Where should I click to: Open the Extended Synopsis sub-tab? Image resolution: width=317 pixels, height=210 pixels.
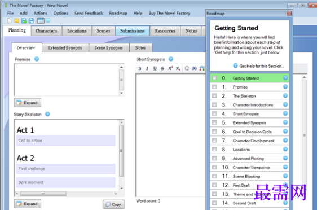pyautogui.click(x=65, y=48)
